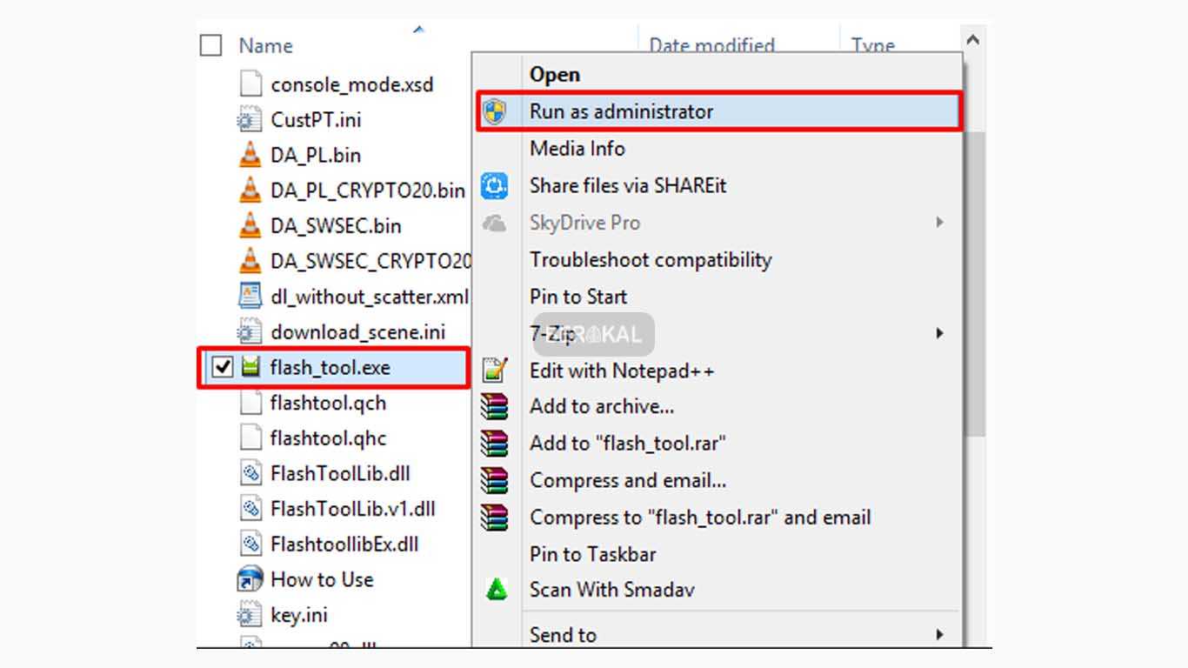Click the gear icon for CustPT.ini
This screenshot has height=668, width=1188.
[250, 119]
